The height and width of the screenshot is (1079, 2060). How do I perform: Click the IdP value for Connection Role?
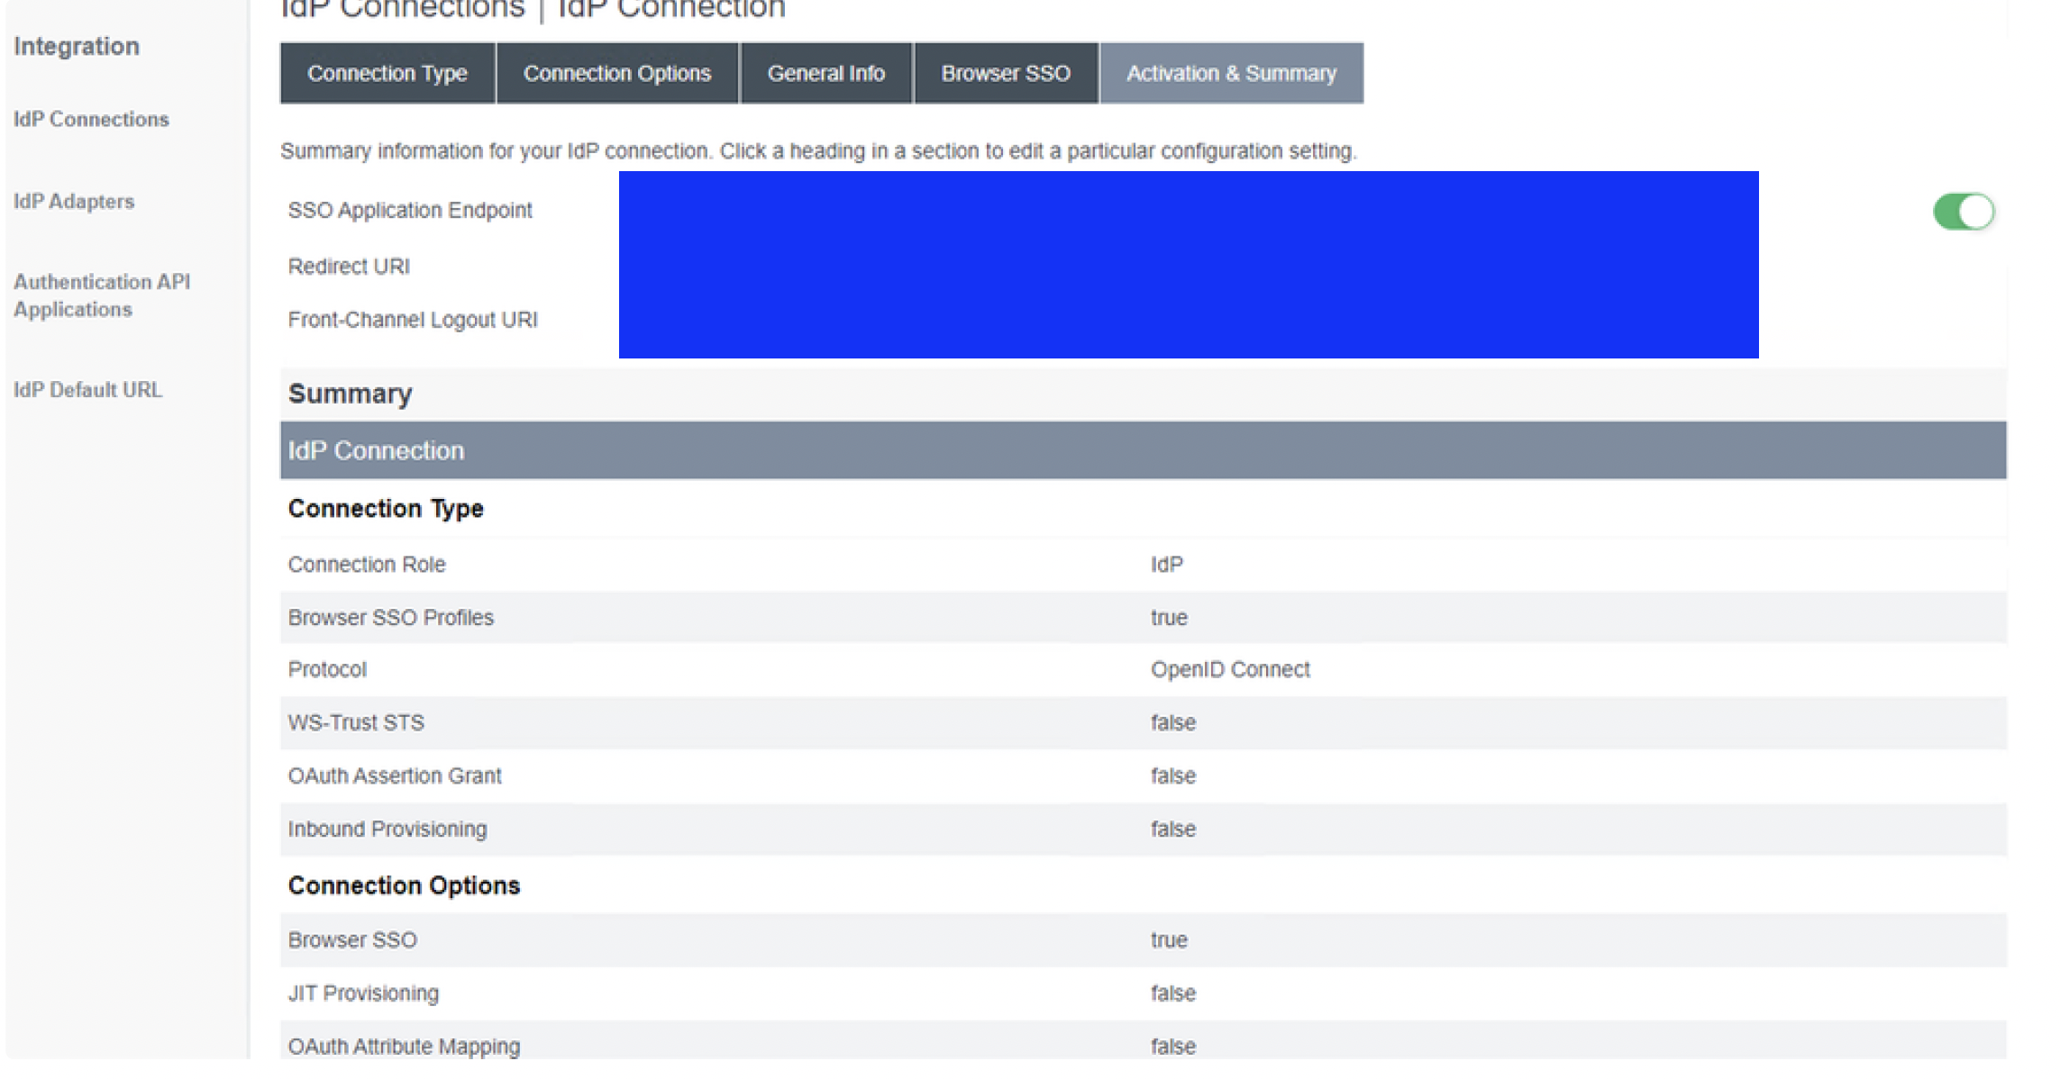[1167, 565]
